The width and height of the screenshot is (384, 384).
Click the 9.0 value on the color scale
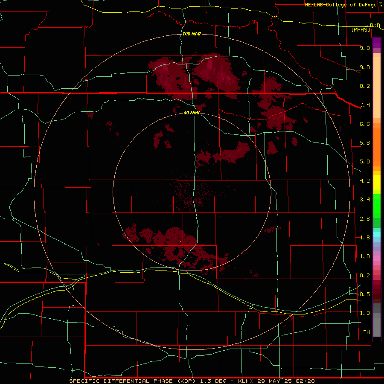point(365,67)
